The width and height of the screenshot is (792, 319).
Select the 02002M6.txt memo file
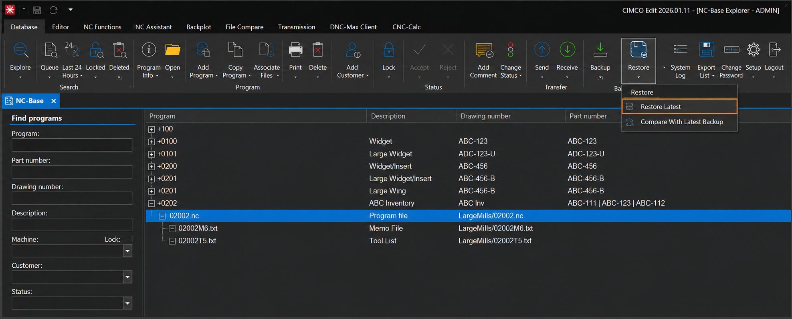[x=198, y=228]
